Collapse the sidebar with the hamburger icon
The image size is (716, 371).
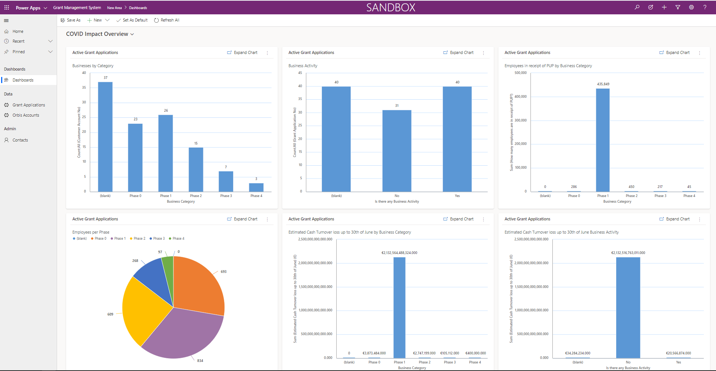tap(6, 20)
